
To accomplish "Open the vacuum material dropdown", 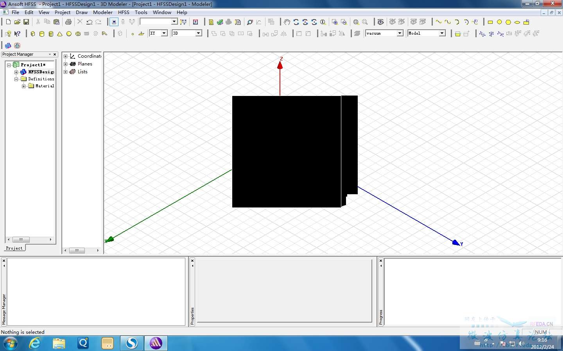I will pyautogui.click(x=400, y=33).
